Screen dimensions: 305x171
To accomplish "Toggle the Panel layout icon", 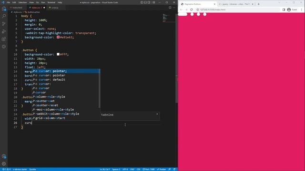I will pos(145,2).
